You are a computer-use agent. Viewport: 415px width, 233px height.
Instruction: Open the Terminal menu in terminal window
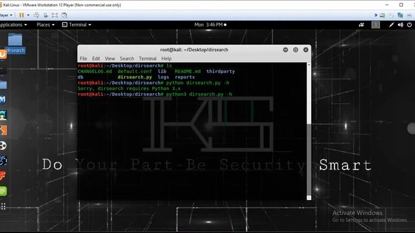click(148, 58)
